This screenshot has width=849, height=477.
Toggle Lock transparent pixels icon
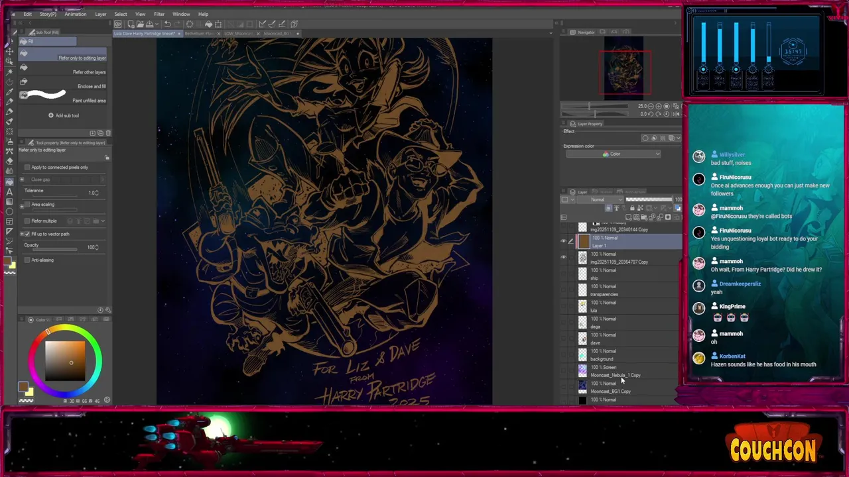[640, 207]
